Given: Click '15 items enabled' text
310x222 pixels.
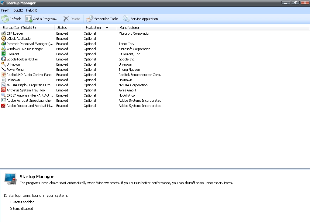Looking at the screenshot, I should (22, 202).
